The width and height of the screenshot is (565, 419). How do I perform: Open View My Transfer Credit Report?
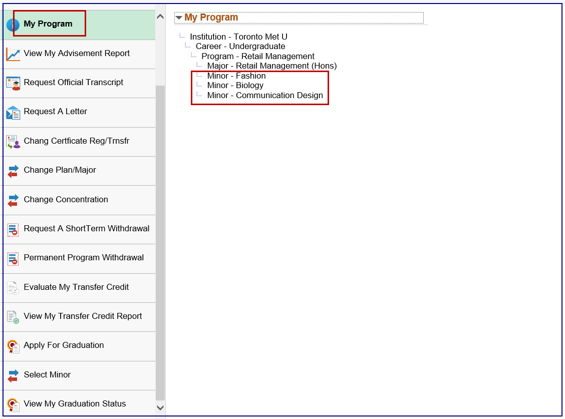(83, 316)
